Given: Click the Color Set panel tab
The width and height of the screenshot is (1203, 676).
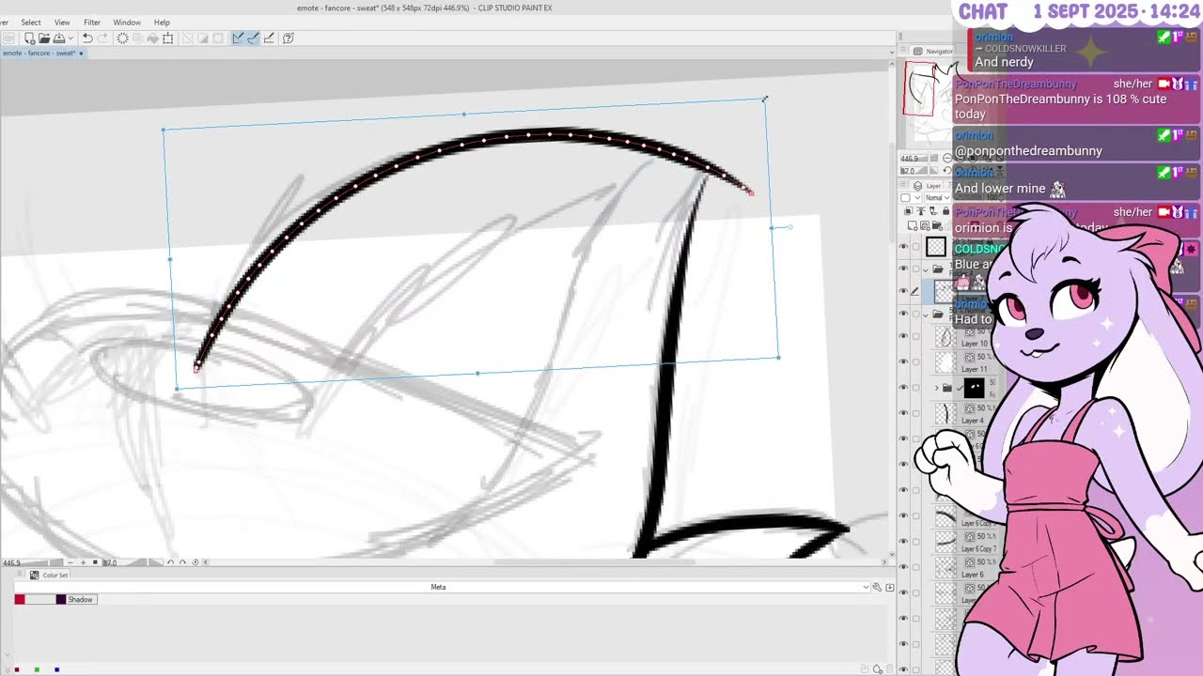Looking at the screenshot, I should [49, 576].
